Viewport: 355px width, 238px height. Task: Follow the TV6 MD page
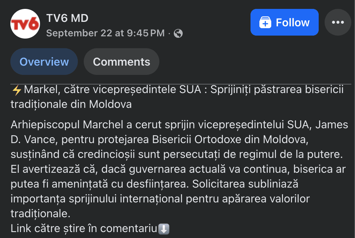284,23
